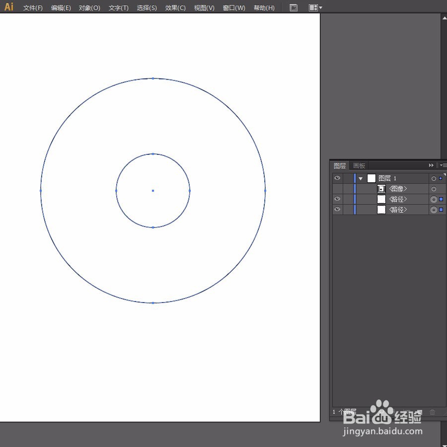The width and height of the screenshot is (447, 447).
Task: Click the center point of the circles
Action: click(153, 191)
